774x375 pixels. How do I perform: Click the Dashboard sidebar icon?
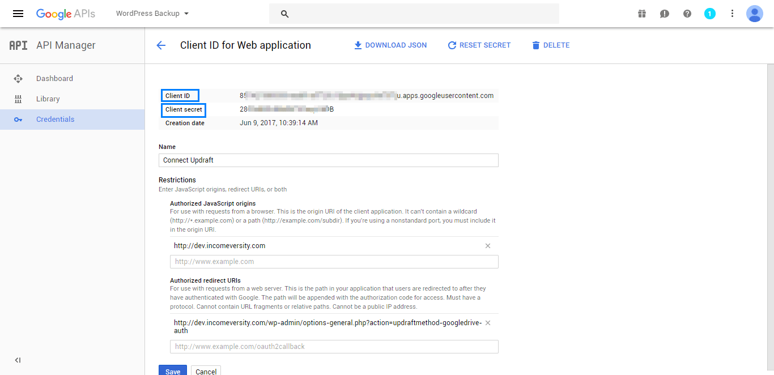pos(18,79)
